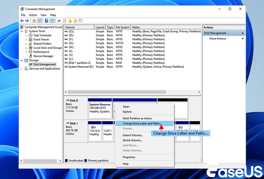This screenshot has height=179, width=264.
Task: Select Performance in the console tree
Action: tap(41, 52)
